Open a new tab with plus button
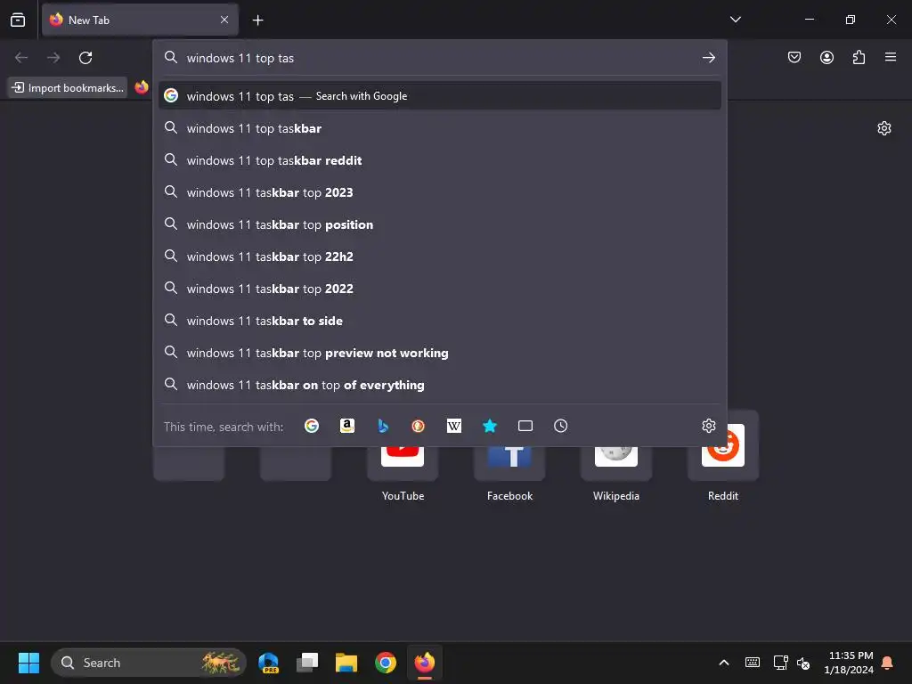912x684 pixels. click(257, 20)
